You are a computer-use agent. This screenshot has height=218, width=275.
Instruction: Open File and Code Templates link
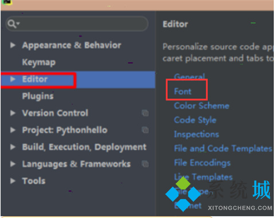pos(223,148)
